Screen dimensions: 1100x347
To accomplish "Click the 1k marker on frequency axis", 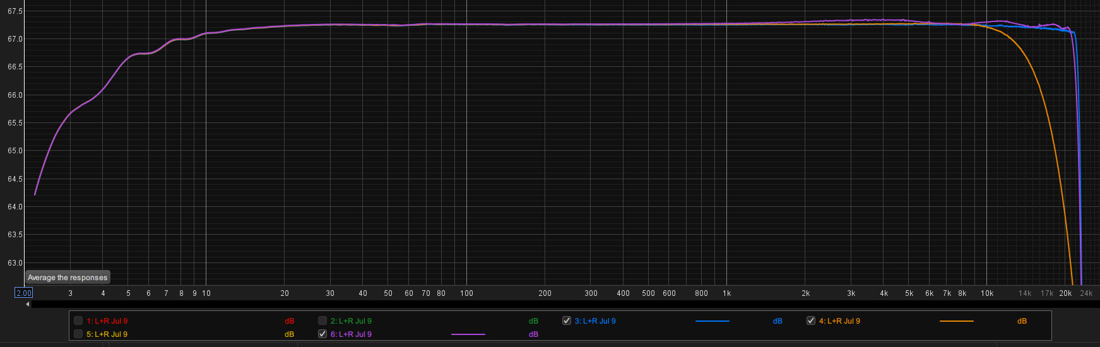I will coord(726,293).
